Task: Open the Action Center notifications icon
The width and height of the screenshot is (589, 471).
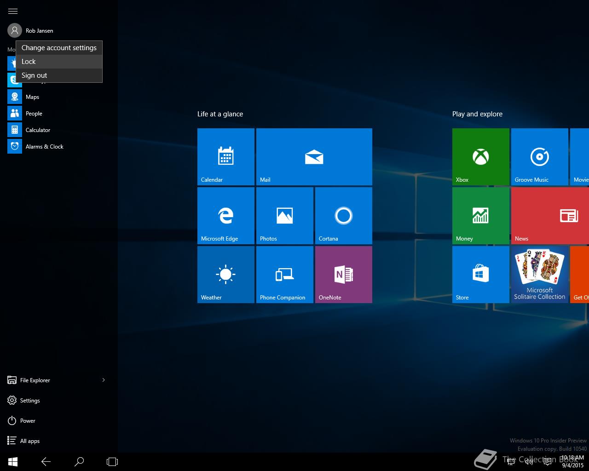Action: coord(548,462)
